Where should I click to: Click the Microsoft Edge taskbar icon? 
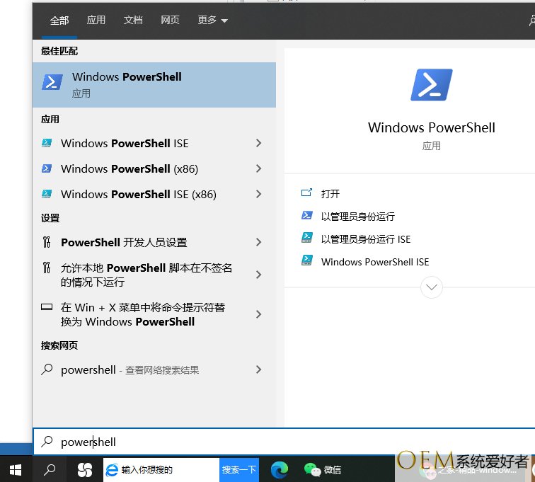click(x=280, y=469)
